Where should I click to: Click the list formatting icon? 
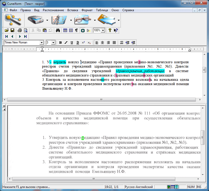pos(122,43)
